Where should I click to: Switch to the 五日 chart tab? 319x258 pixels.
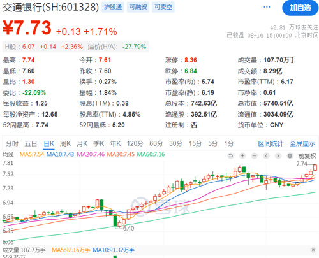click(x=31, y=144)
